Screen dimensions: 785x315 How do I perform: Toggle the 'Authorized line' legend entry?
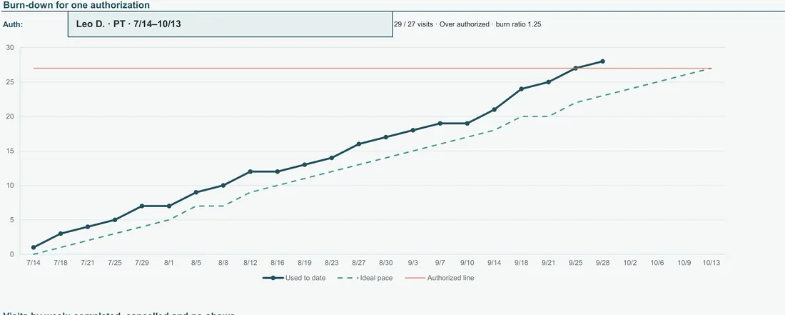[439, 278]
